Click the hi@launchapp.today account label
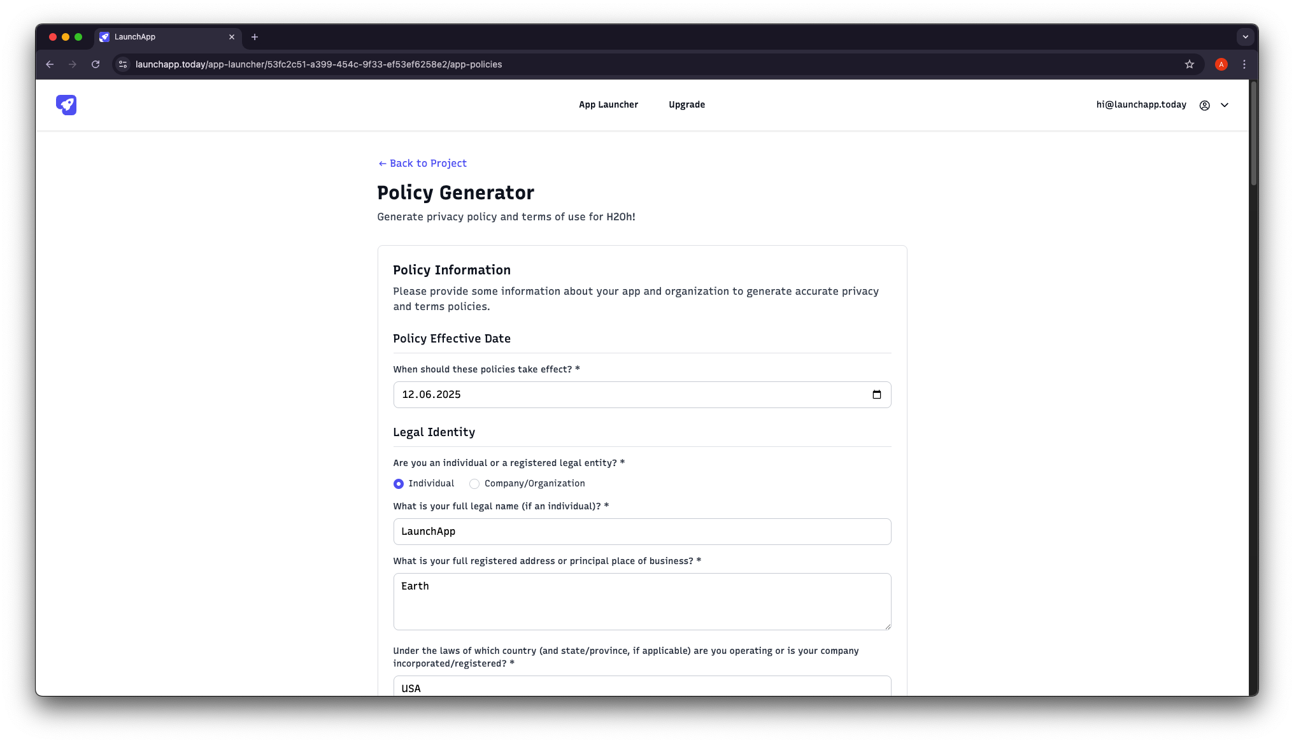The image size is (1294, 743). pyautogui.click(x=1141, y=105)
